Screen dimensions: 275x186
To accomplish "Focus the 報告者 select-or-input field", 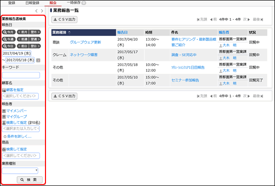I will [x=21, y=129].
